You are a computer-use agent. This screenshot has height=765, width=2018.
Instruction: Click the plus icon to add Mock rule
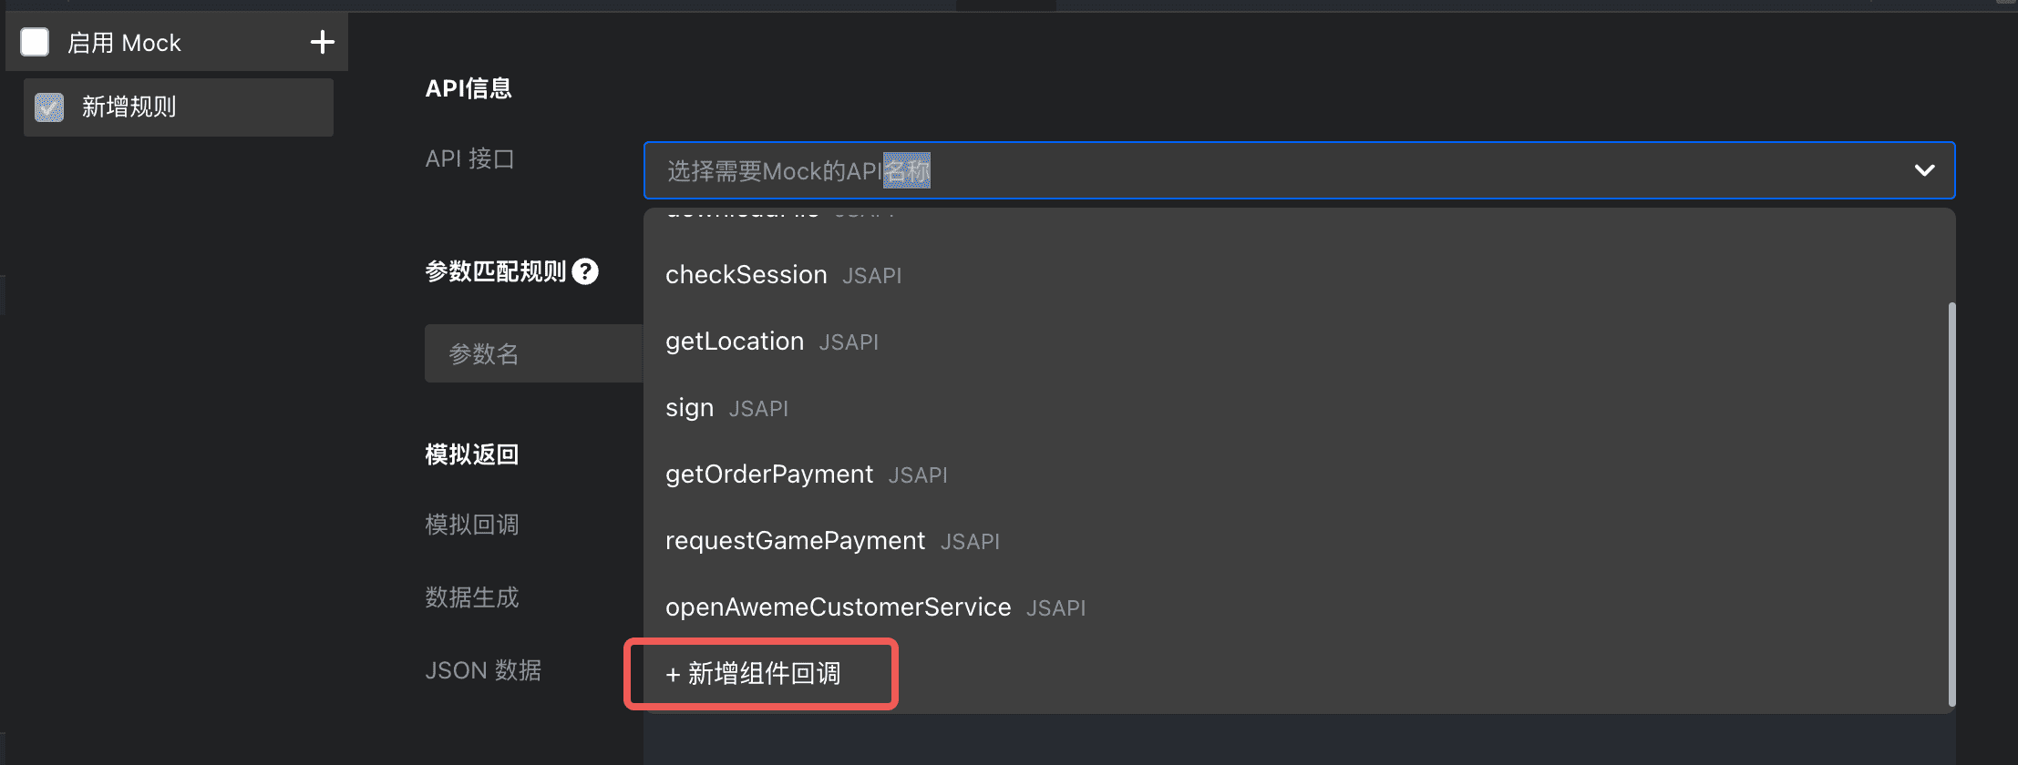pos(322,42)
